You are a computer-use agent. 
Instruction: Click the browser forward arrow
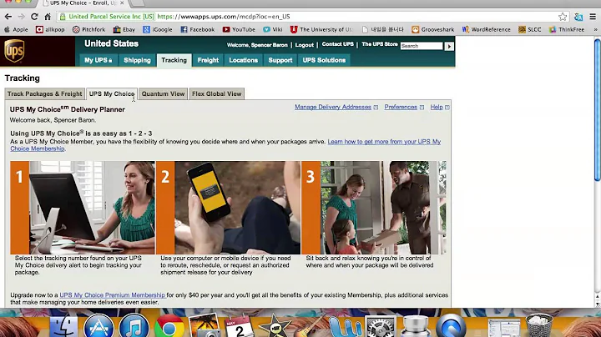click(x=21, y=17)
